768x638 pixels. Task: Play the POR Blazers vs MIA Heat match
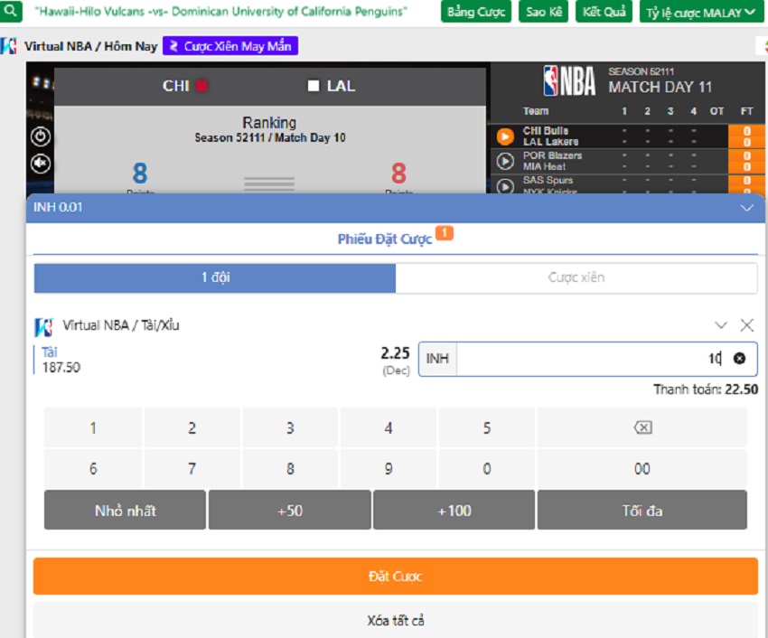[505, 161]
